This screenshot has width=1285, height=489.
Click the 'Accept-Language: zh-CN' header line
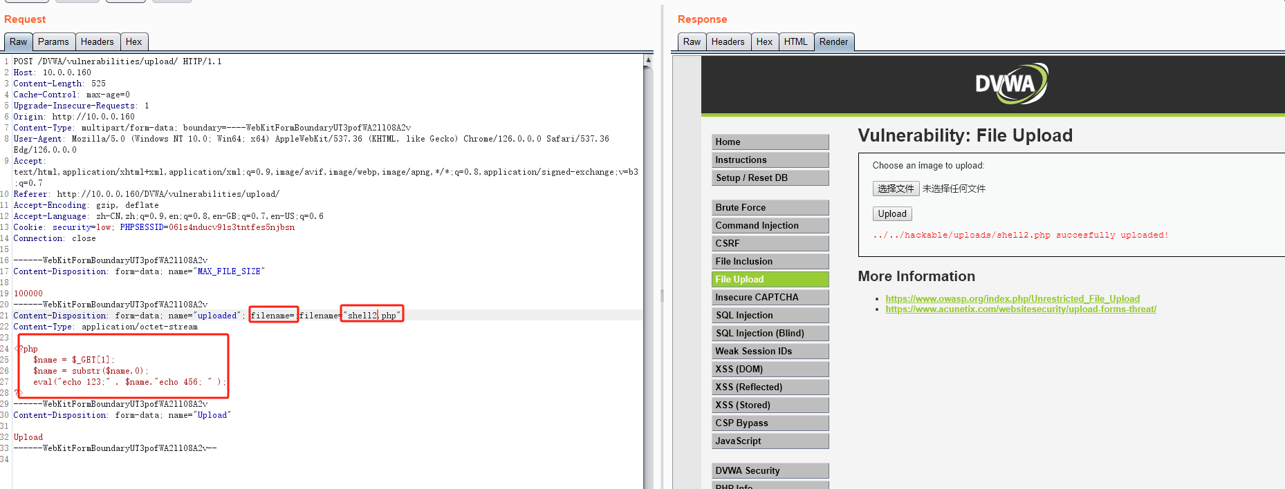(x=169, y=216)
